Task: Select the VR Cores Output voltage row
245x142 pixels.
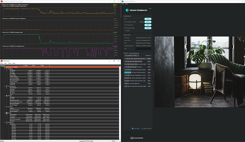Action: [x=62, y=80]
